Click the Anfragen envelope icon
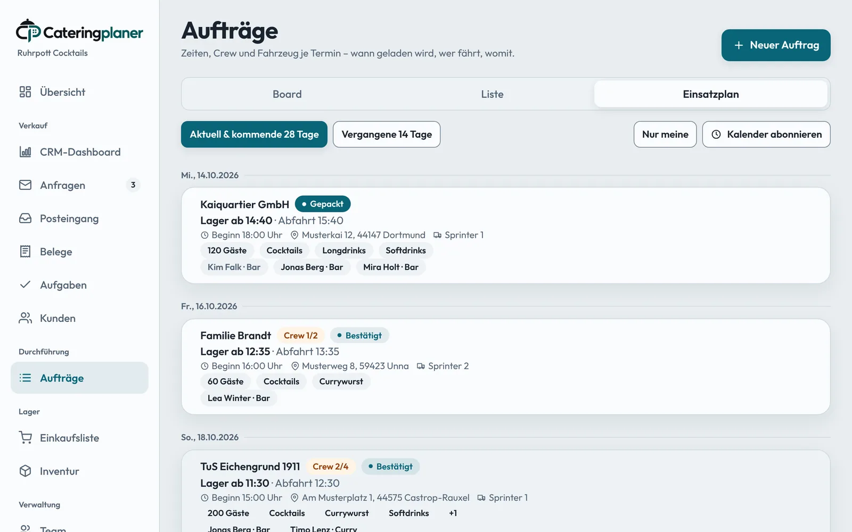The width and height of the screenshot is (852, 532). (25, 185)
